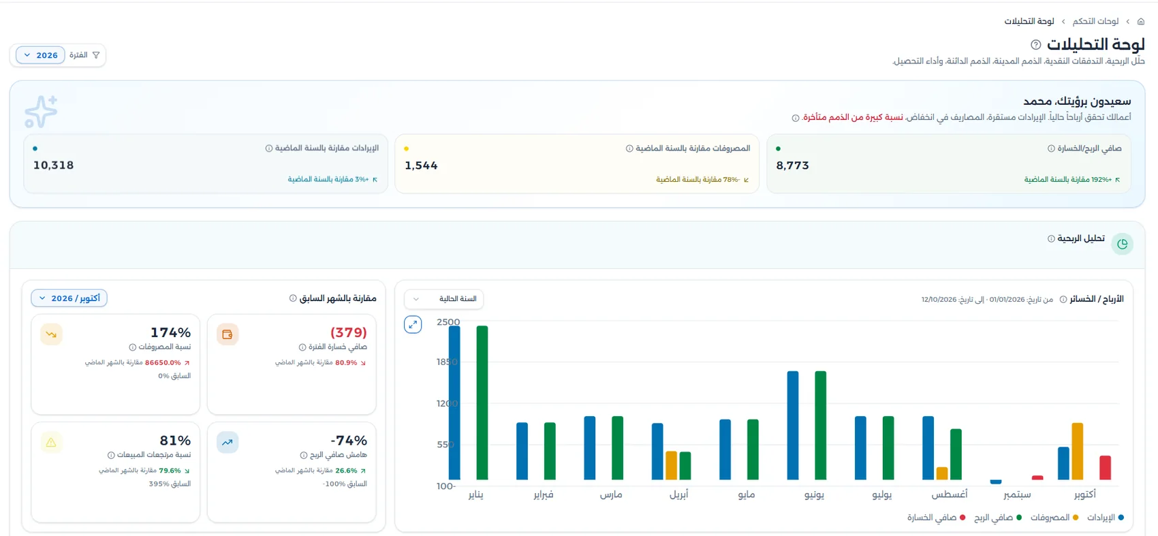Click the 174% expense ratio value
Image resolution: width=1158 pixels, height=536 pixels.
tap(170, 332)
